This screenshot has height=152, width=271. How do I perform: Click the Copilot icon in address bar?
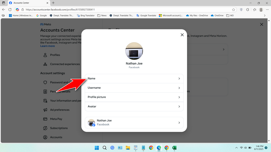17,10
